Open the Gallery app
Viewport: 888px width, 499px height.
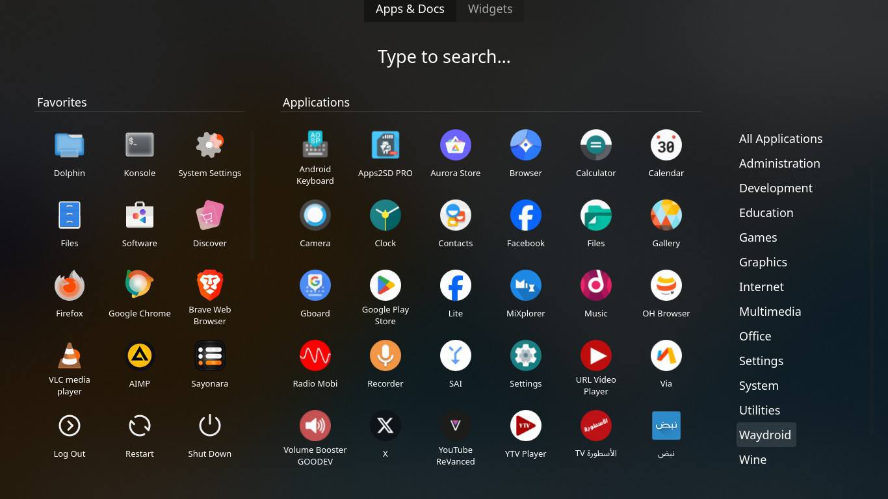[666, 215]
